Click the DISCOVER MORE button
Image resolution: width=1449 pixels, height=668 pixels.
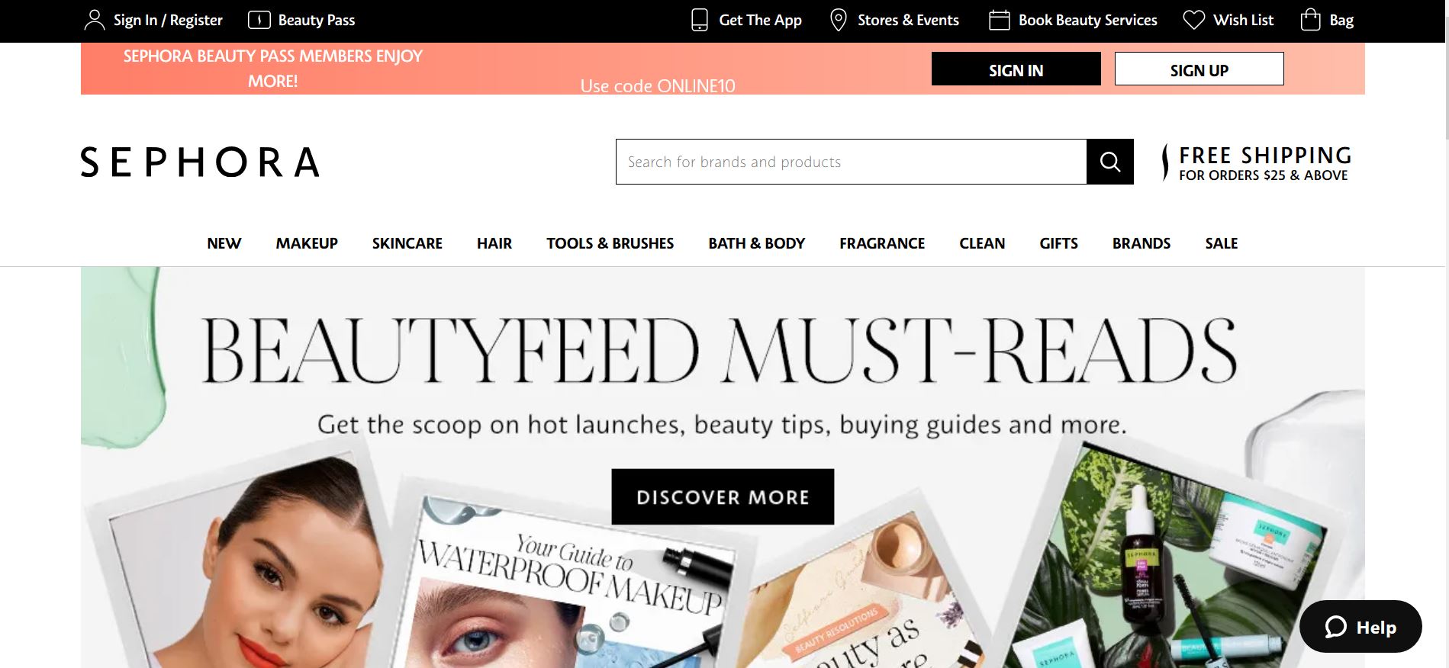[723, 496]
